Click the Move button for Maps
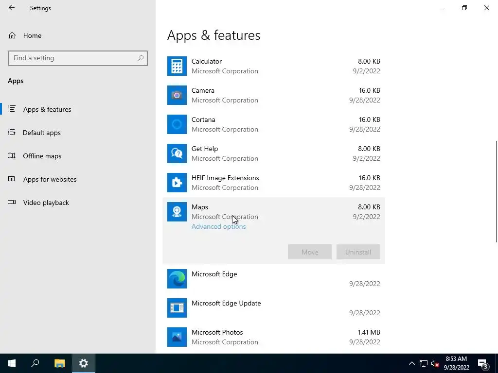Viewport: 498px width, 373px height. click(310, 252)
